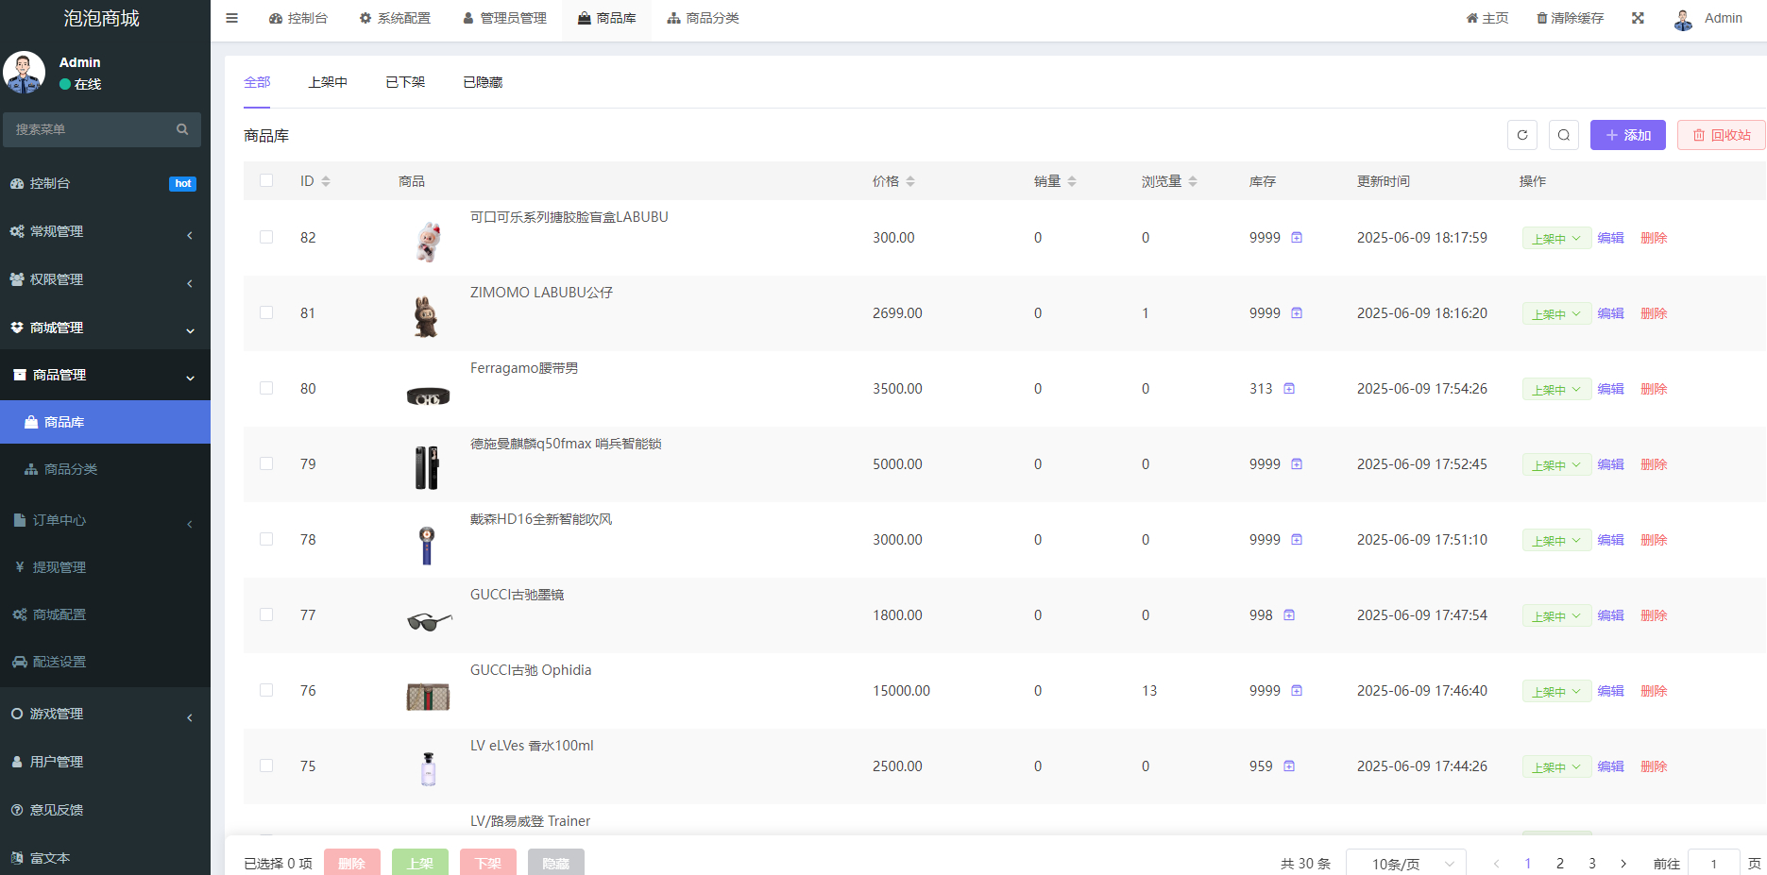Click stock edit icon for Ferragamo belt
This screenshot has width=1767, height=875.
click(1289, 389)
